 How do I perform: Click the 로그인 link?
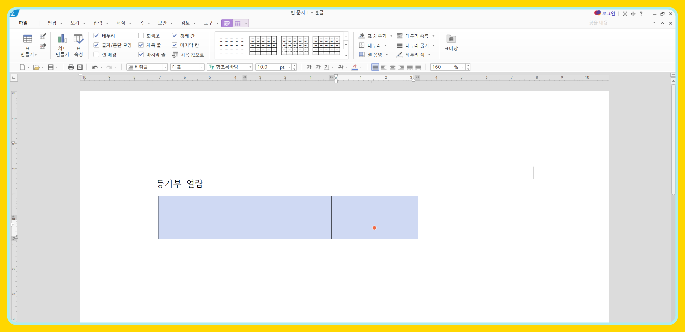(x=608, y=13)
